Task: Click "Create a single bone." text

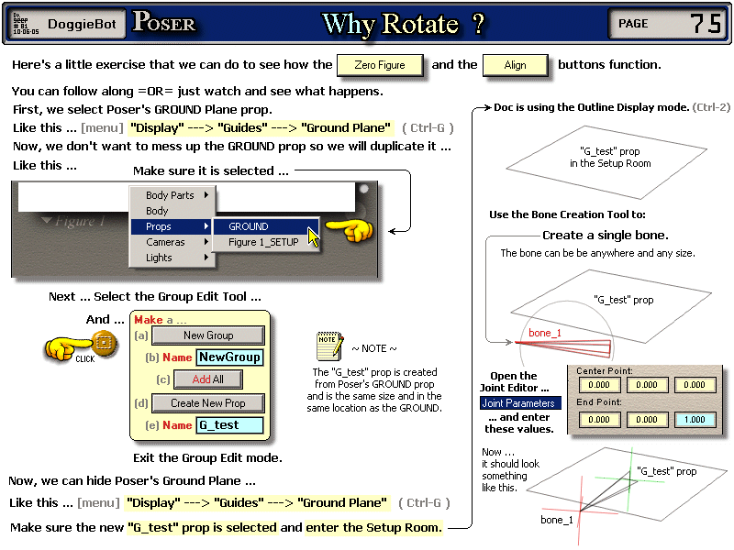Action: coord(606,235)
